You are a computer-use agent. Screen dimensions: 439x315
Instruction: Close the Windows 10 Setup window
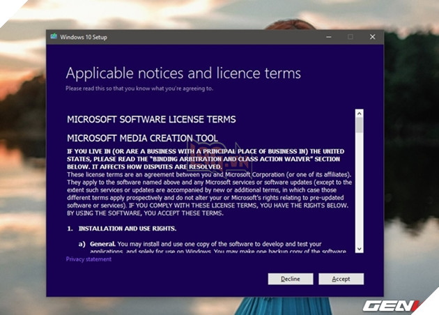point(372,37)
